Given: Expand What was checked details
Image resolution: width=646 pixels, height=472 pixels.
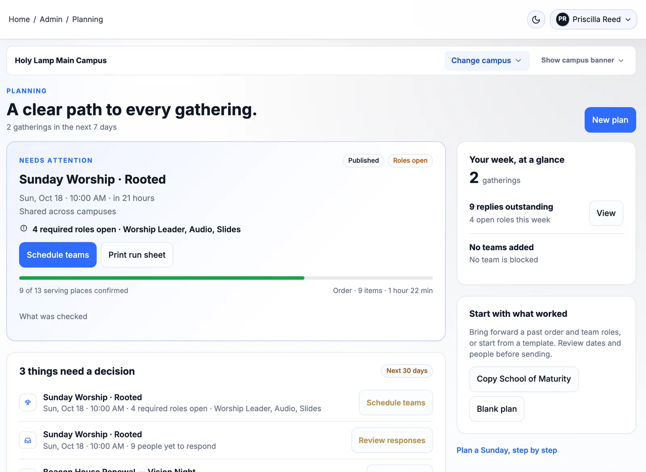Looking at the screenshot, I should 53,316.
